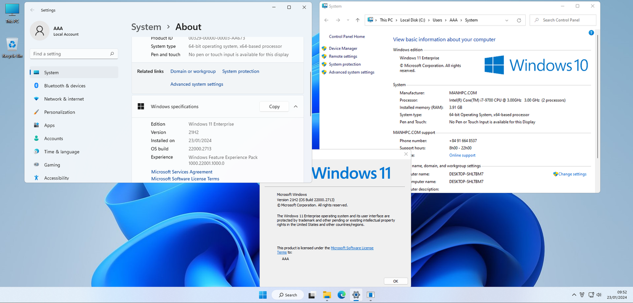Collapse the Windows specifications section
Screen dimensions: 633x303
pyautogui.click(x=296, y=107)
